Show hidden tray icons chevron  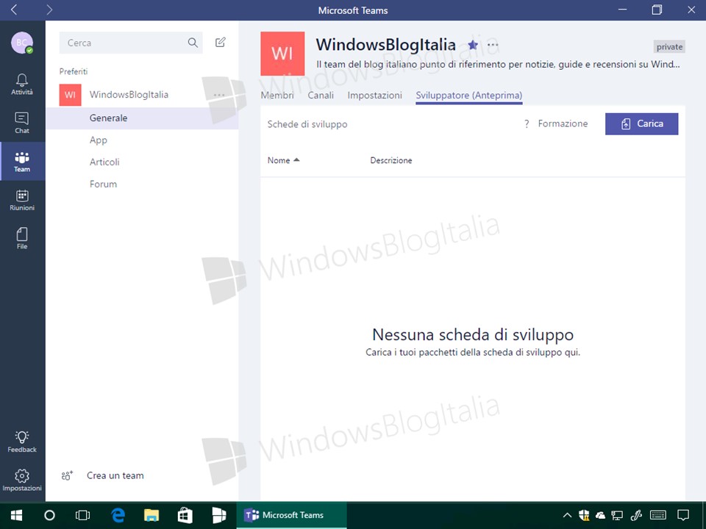click(567, 515)
